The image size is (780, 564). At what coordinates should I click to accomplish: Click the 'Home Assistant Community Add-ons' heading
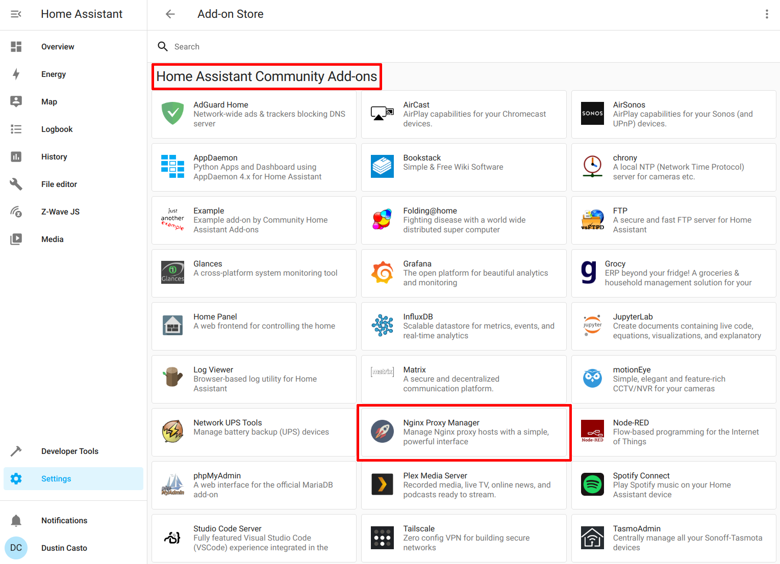267,76
